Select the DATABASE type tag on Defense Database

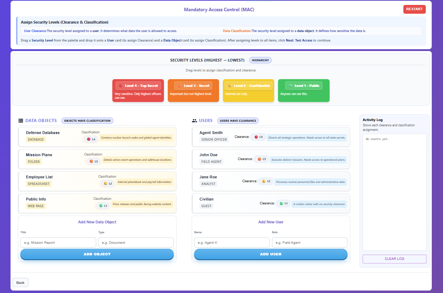click(x=35, y=139)
